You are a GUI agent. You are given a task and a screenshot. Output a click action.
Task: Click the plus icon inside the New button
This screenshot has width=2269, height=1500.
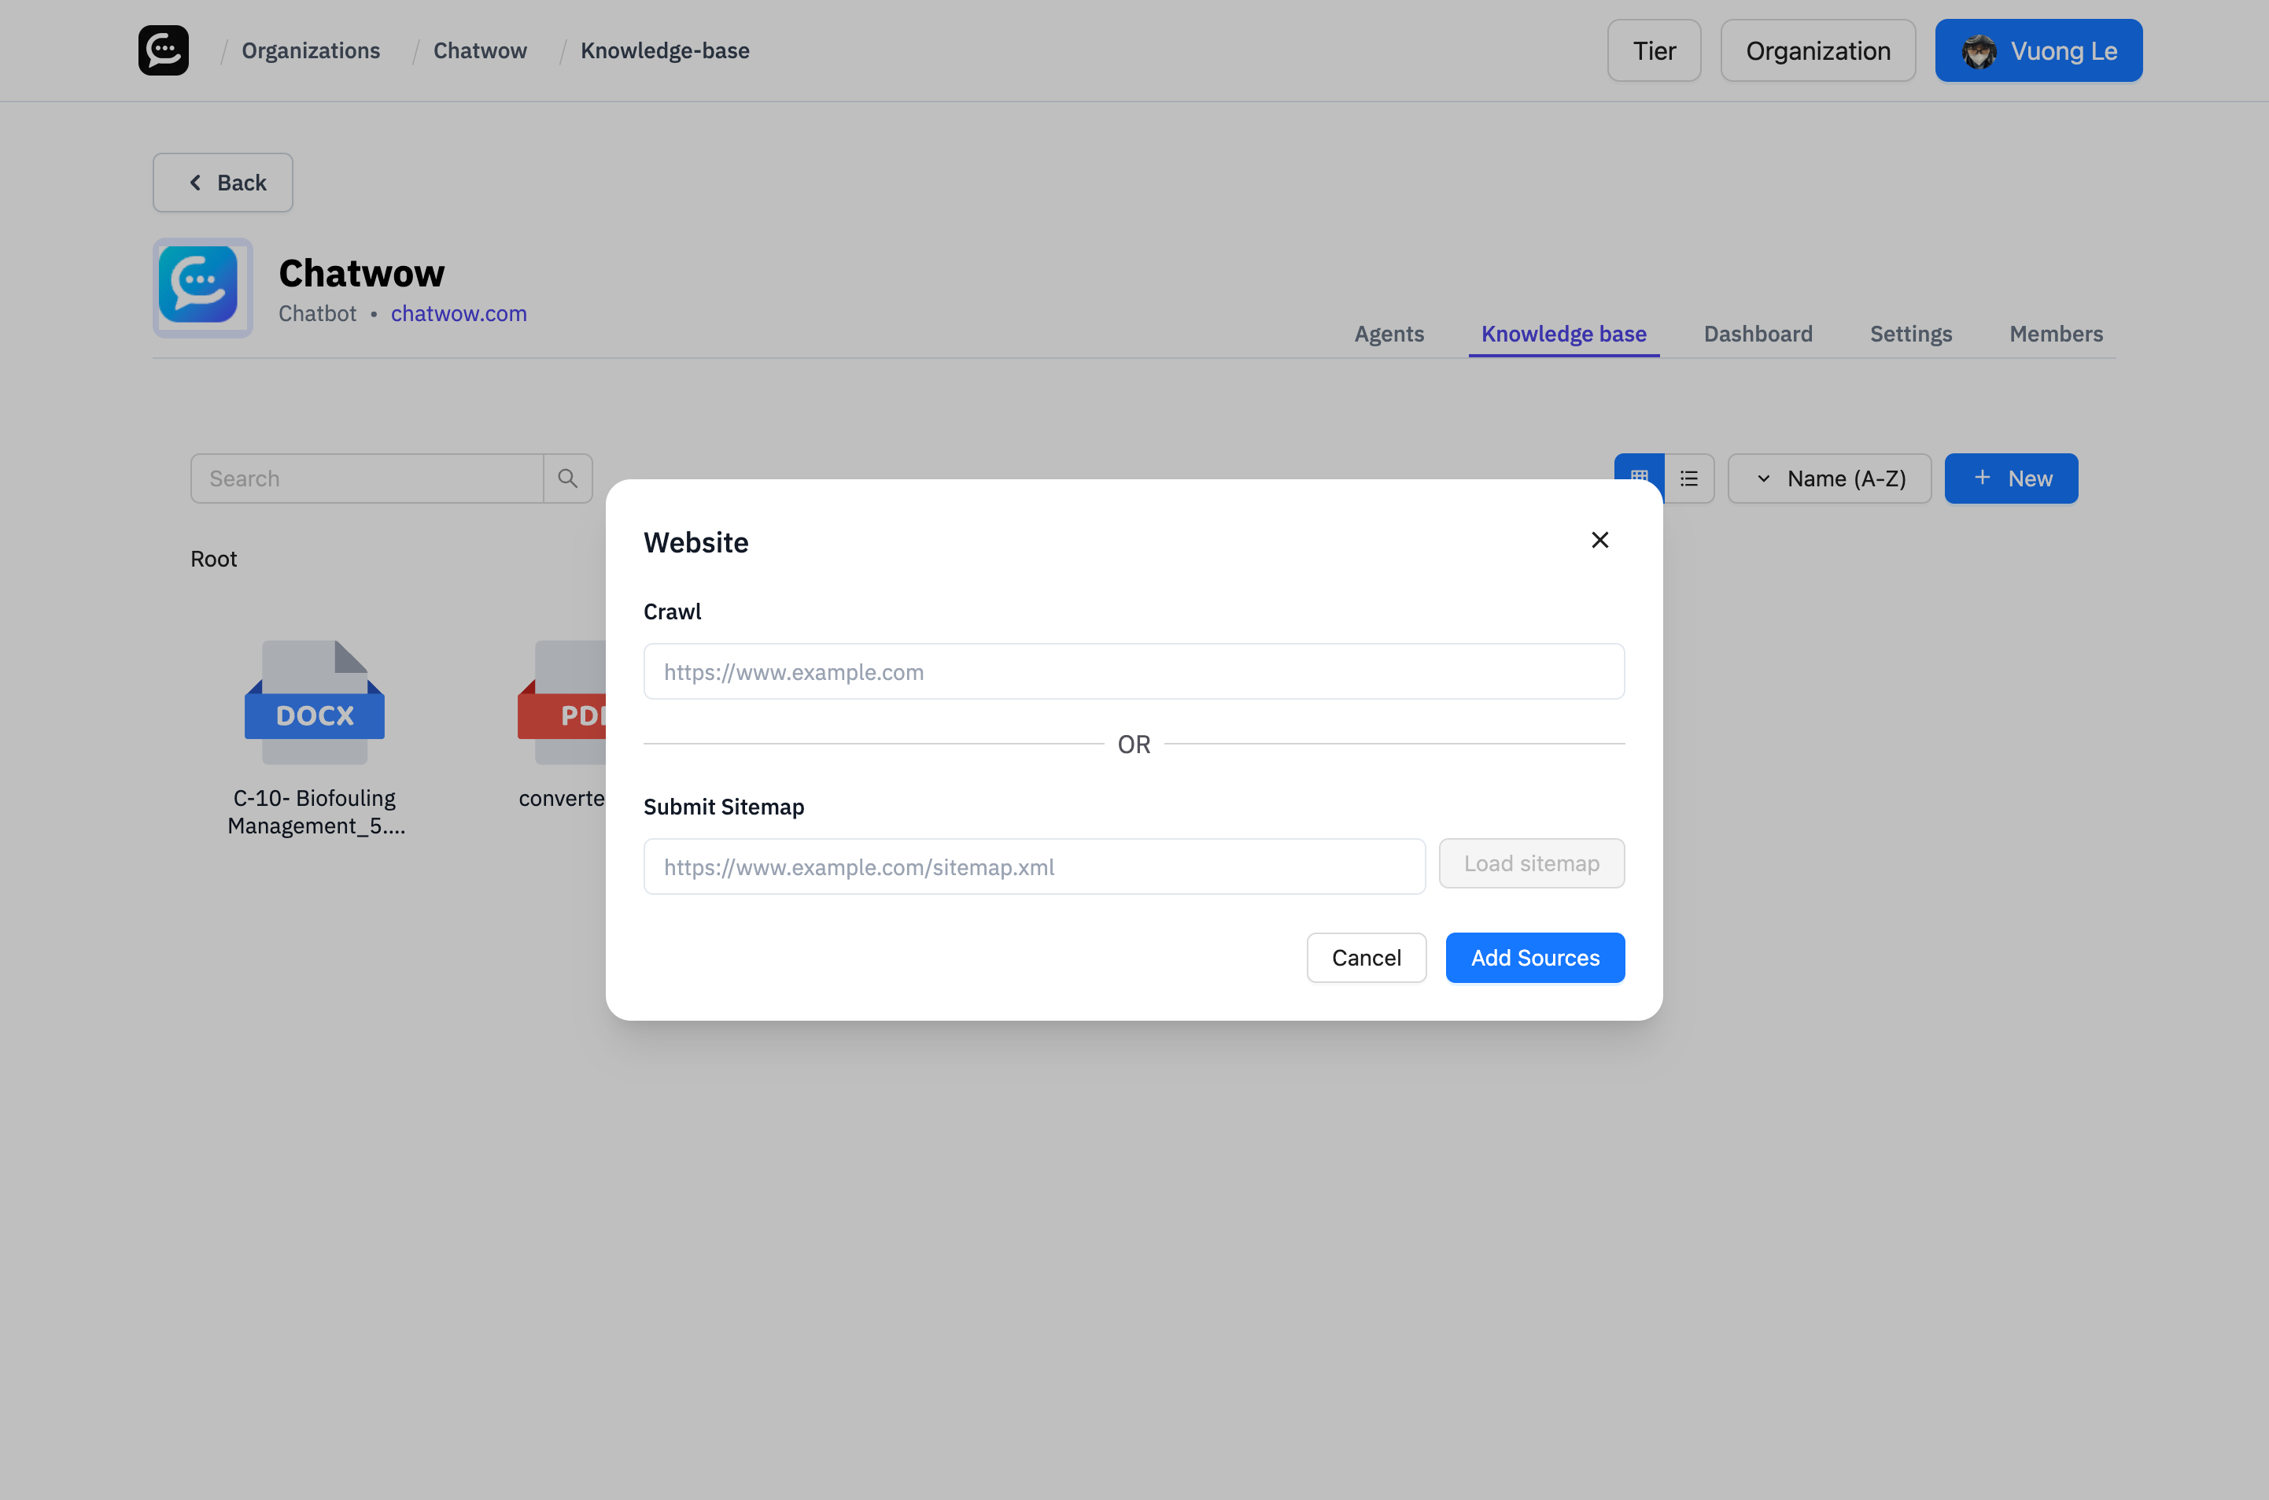[x=1981, y=478]
